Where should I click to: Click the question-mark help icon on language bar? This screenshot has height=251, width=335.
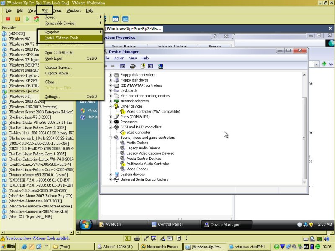point(179,238)
